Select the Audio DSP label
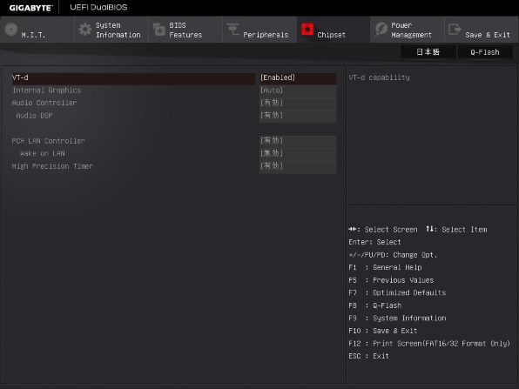This screenshot has height=389, width=519. click(35, 116)
